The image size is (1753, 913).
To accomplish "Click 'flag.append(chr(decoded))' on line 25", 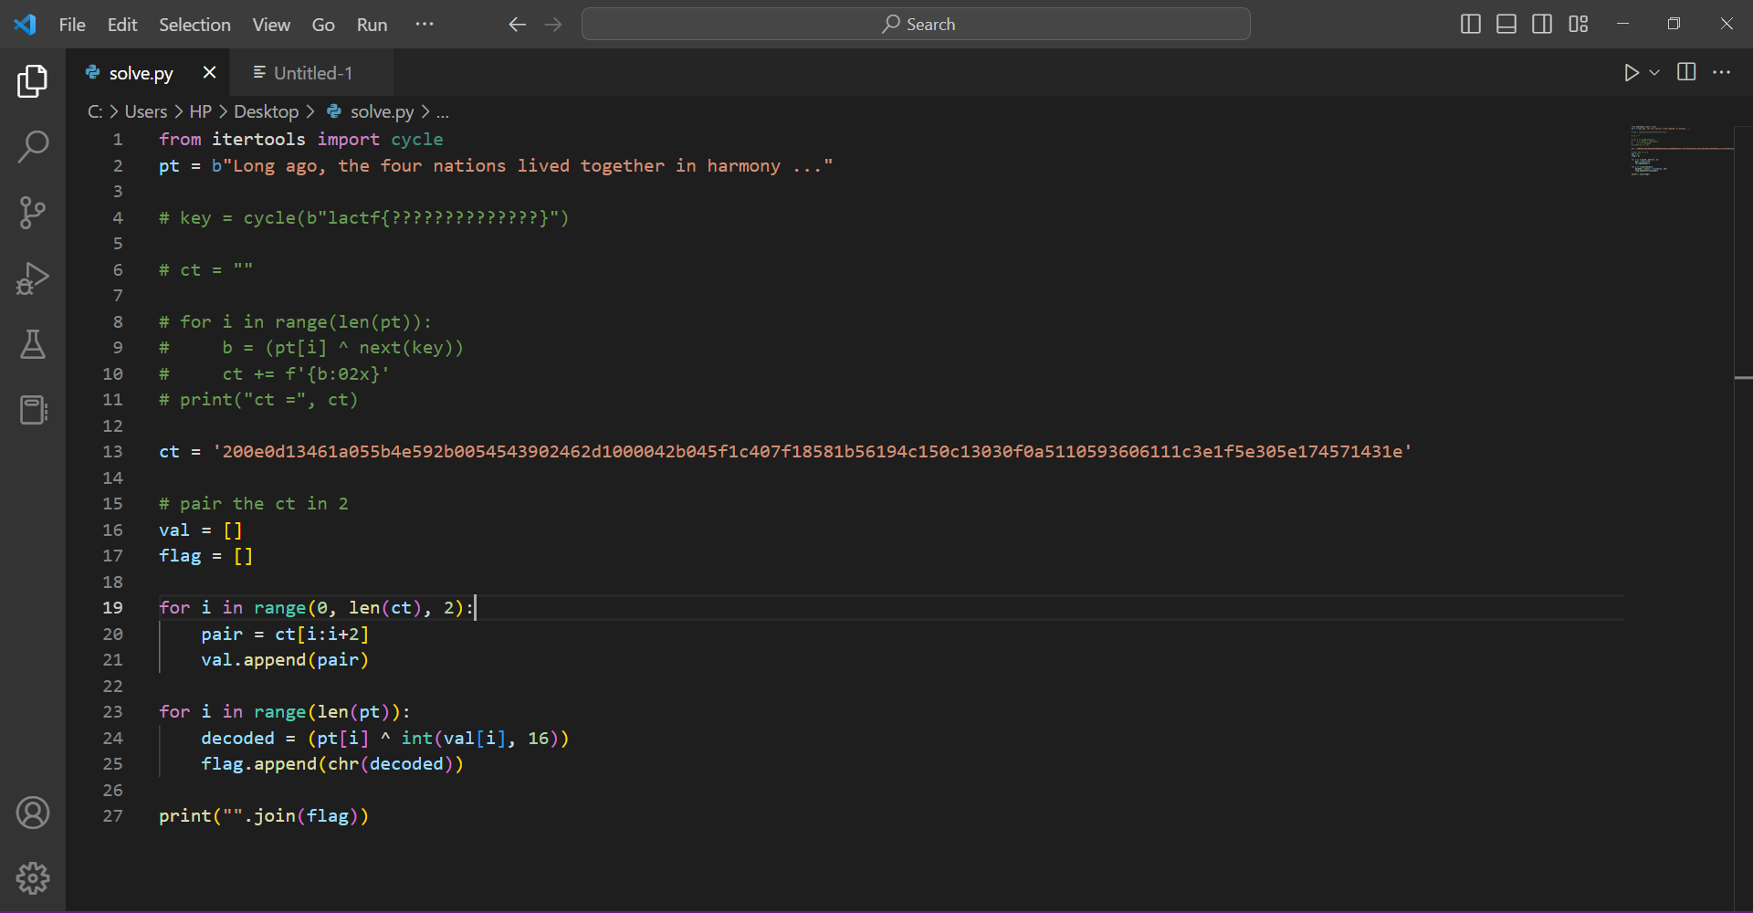I will tap(332, 764).
